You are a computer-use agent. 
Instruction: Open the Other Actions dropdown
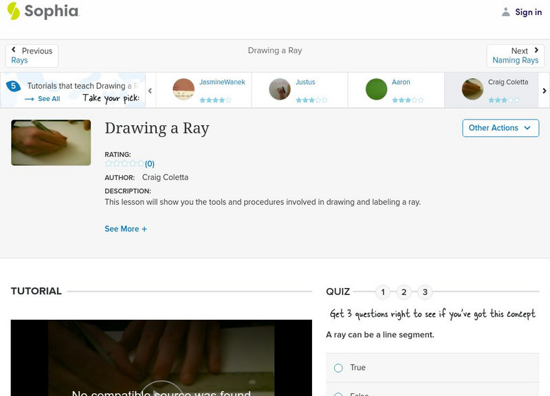[x=500, y=128]
